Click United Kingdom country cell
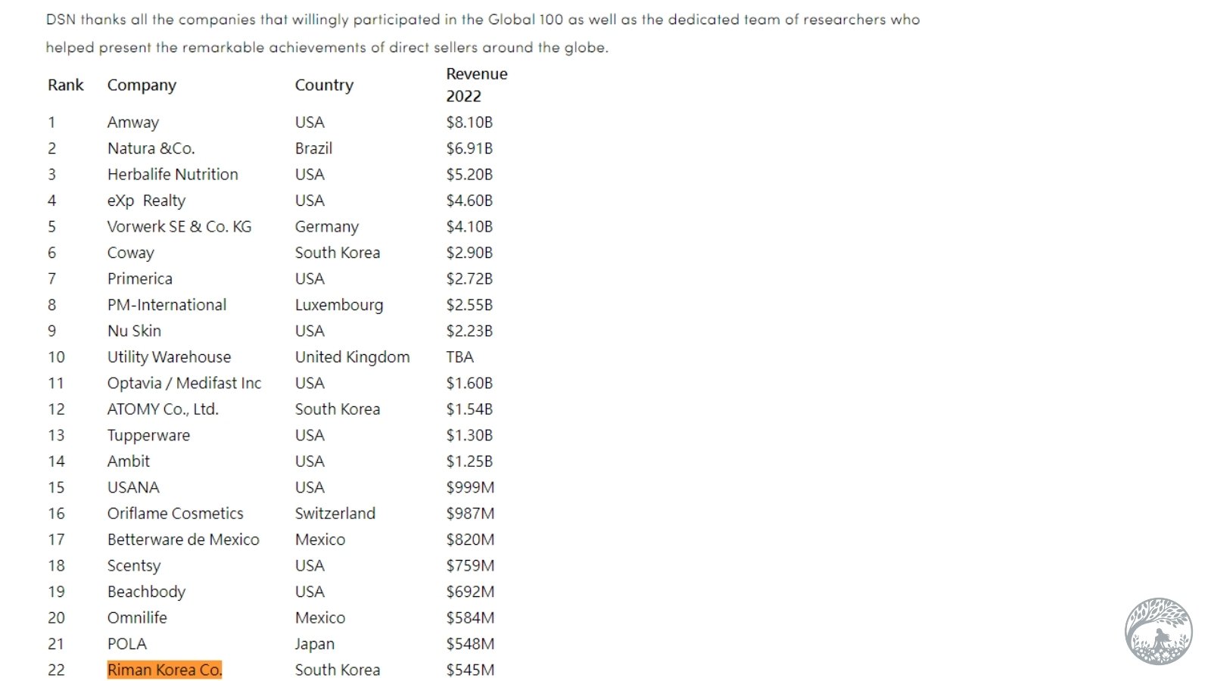The height and width of the screenshot is (681, 1211). [x=352, y=357]
